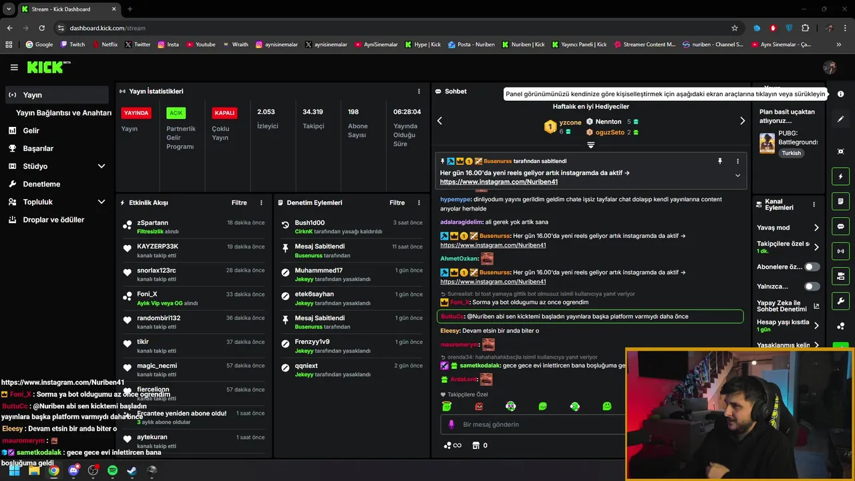Open the Yapay Zeka ile Sohbet Denetimi external link icon
The image size is (855, 481).
tap(816, 307)
